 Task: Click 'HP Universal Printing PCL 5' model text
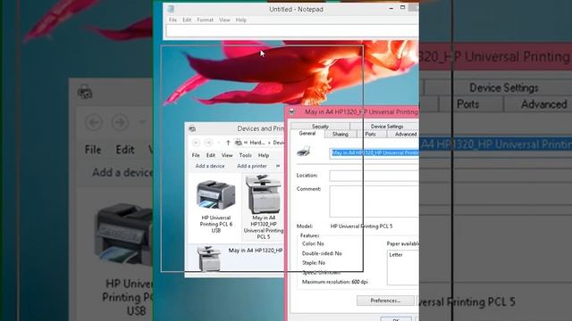361,226
